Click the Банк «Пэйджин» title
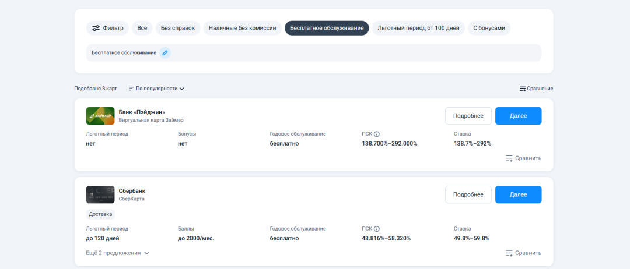 pyautogui.click(x=142, y=112)
